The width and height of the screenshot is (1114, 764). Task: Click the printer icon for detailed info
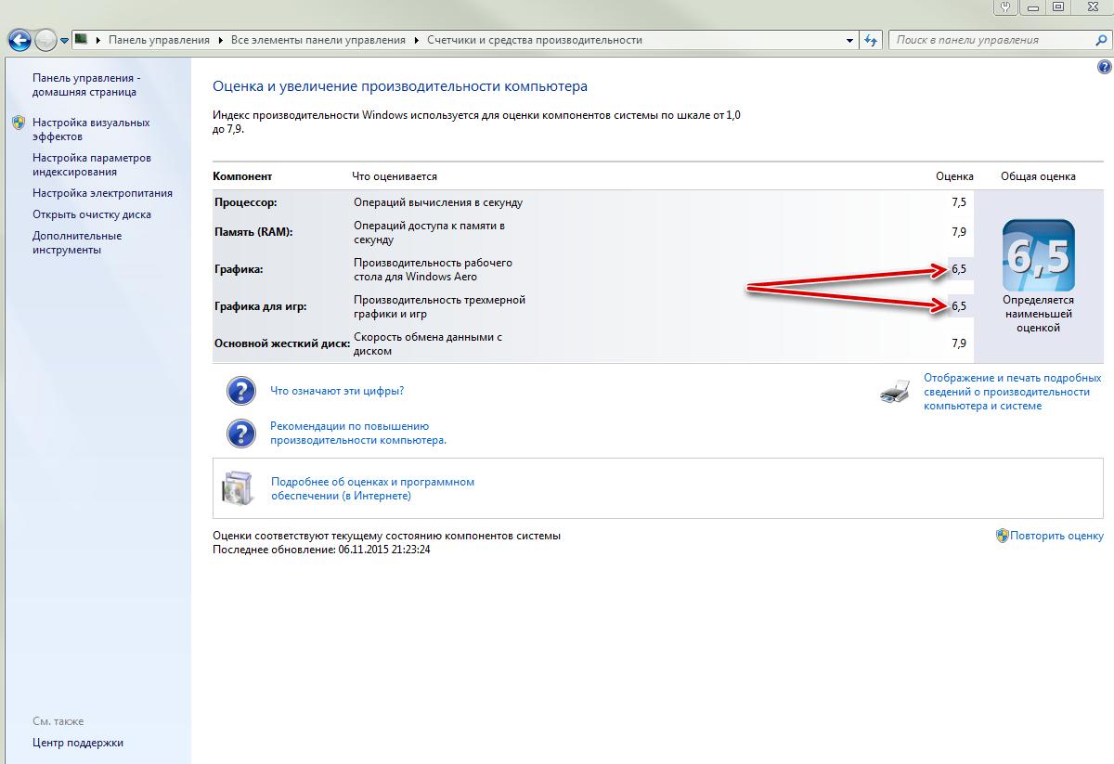point(894,392)
